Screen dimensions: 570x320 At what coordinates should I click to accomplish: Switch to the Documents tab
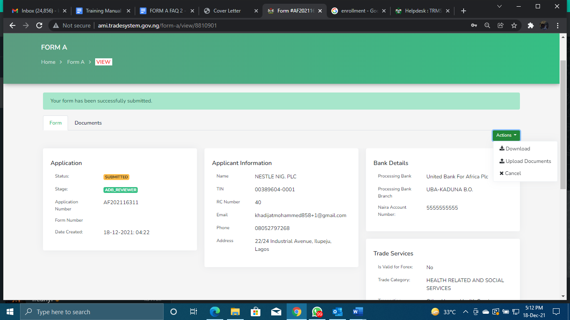tap(88, 123)
